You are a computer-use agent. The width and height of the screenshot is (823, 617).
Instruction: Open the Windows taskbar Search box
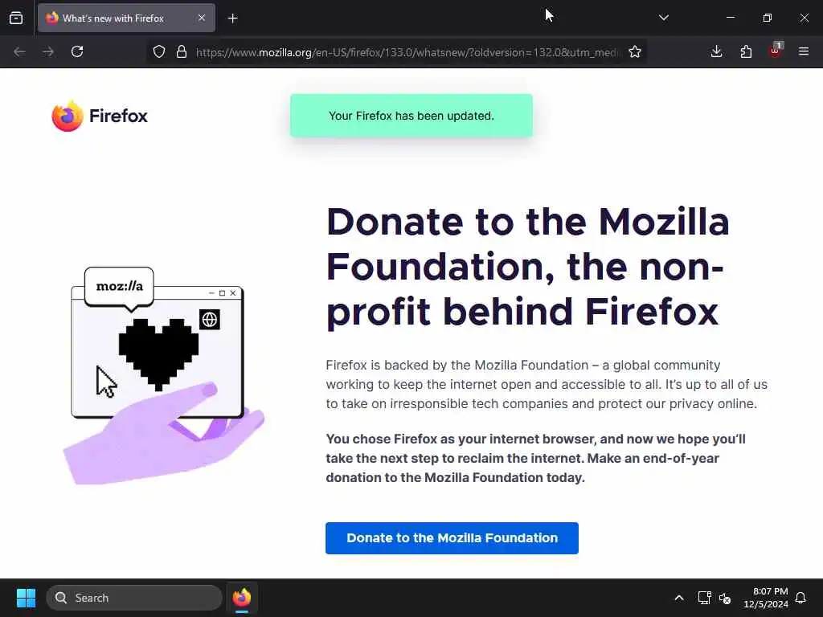point(134,598)
